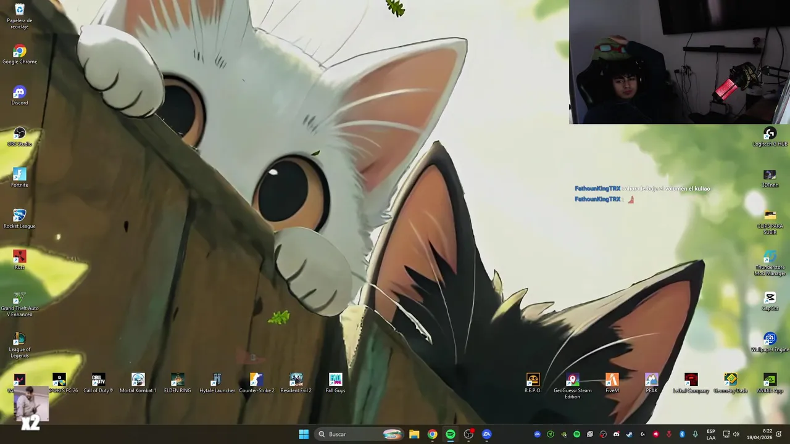Screen dimensions: 790x444
Task: Click the OBS system tray icon
Action: (603, 434)
